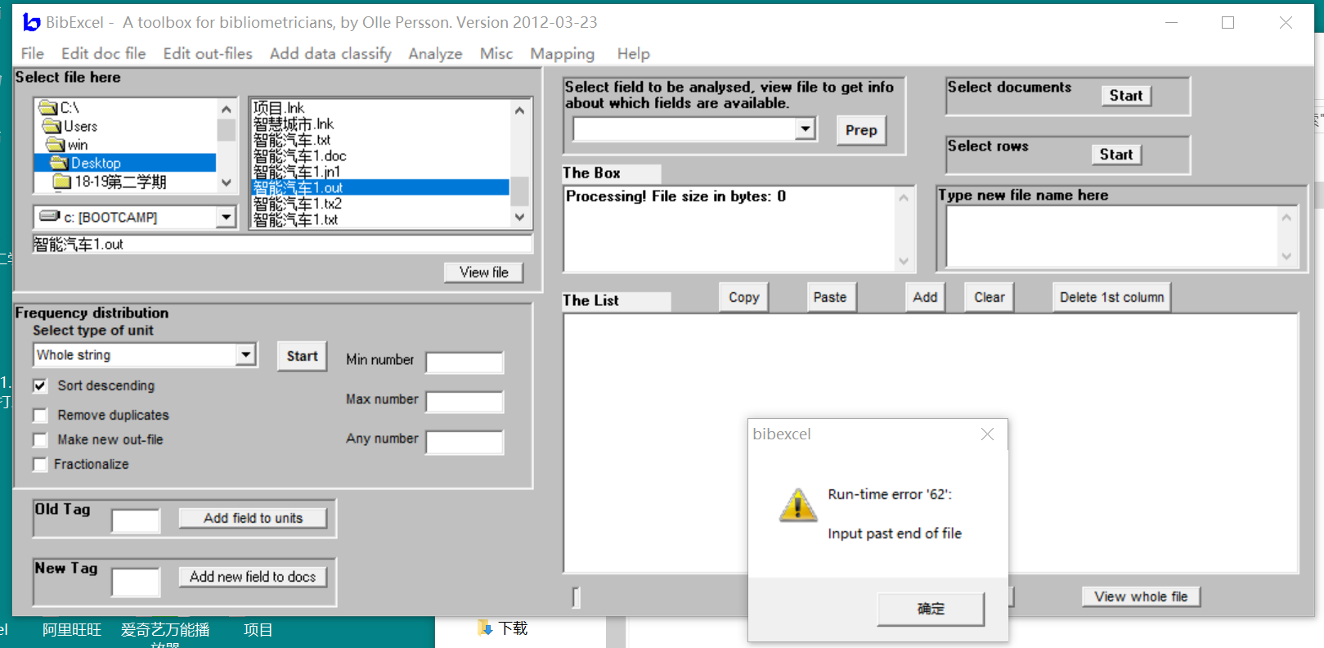Open the Help menu

point(634,54)
